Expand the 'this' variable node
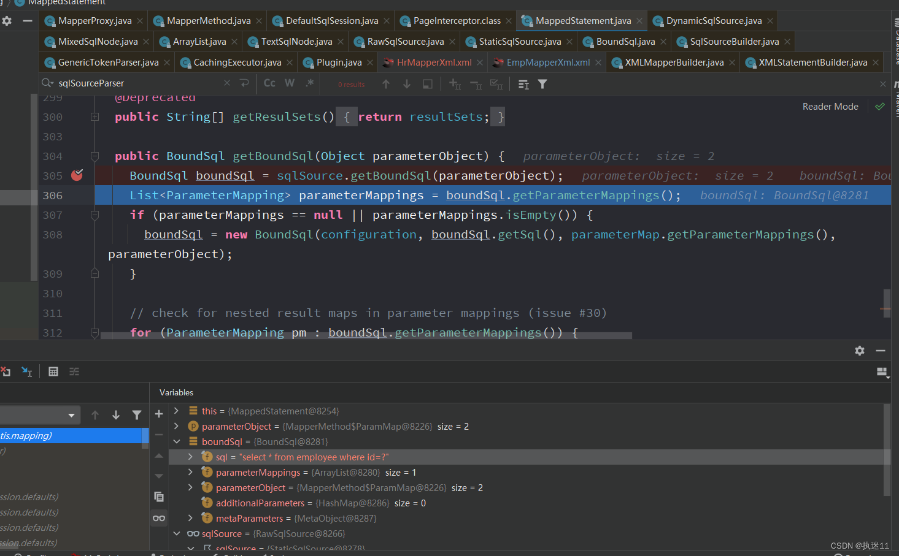 pos(177,411)
